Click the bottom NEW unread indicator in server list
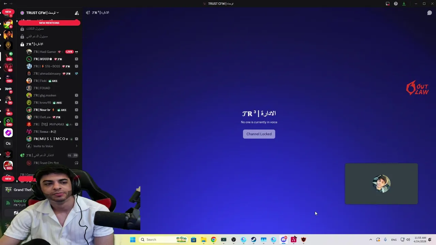436x245 pixels. [8, 179]
